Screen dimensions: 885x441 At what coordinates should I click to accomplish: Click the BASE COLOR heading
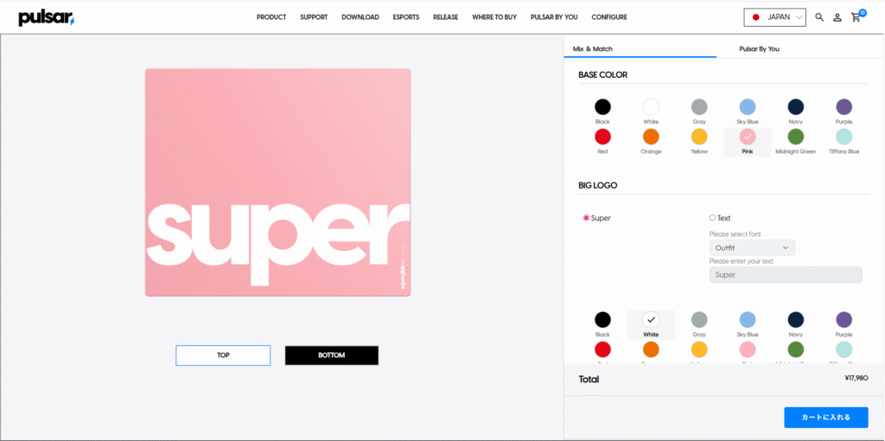(602, 74)
